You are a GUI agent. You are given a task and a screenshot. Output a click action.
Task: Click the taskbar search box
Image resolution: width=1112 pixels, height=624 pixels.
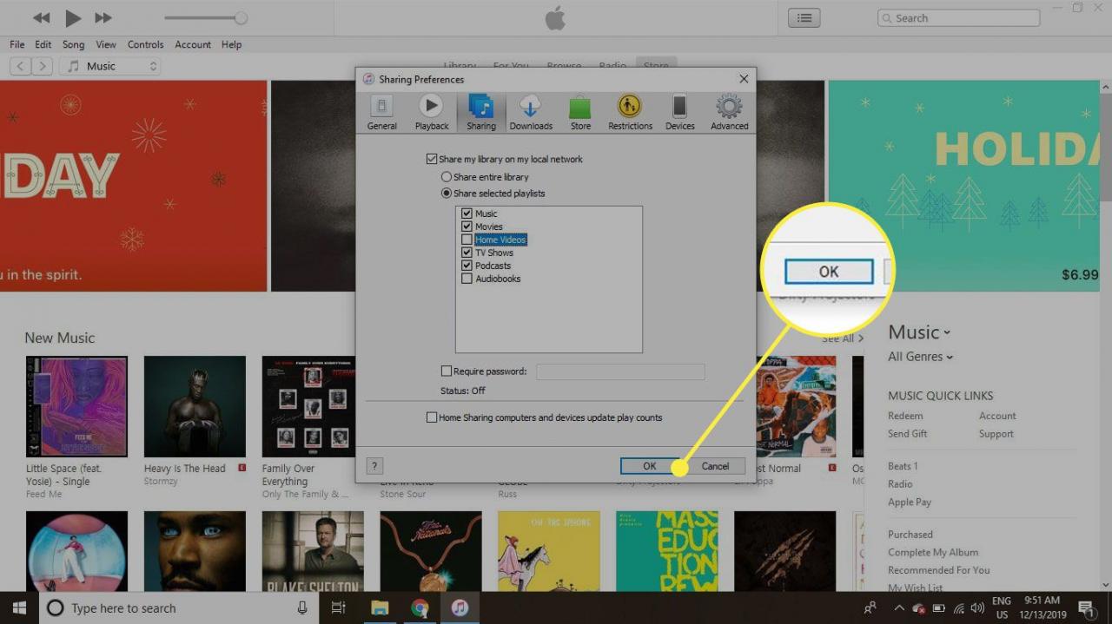point(179,608)
